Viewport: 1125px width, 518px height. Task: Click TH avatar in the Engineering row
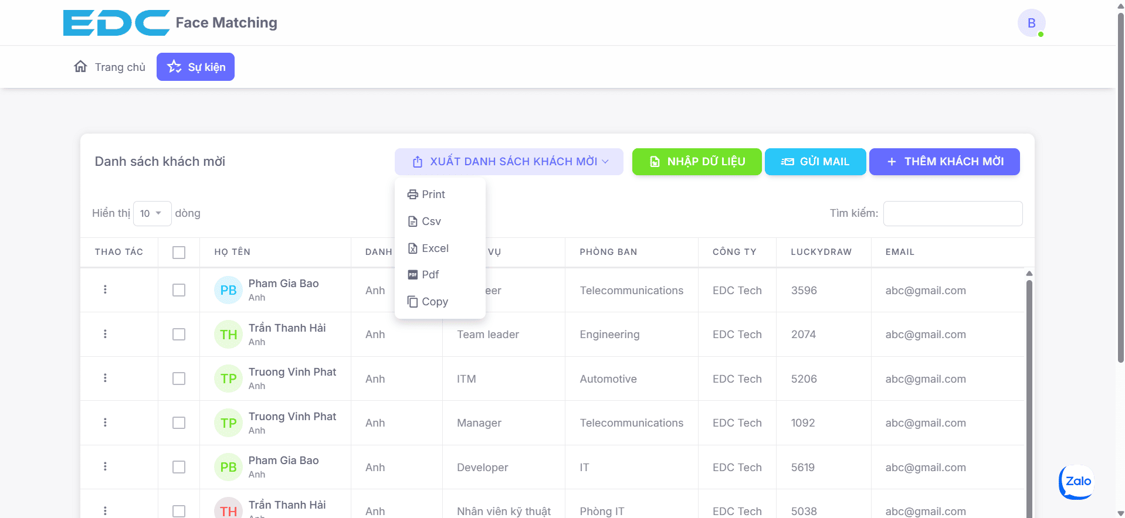tap(228, 335)
